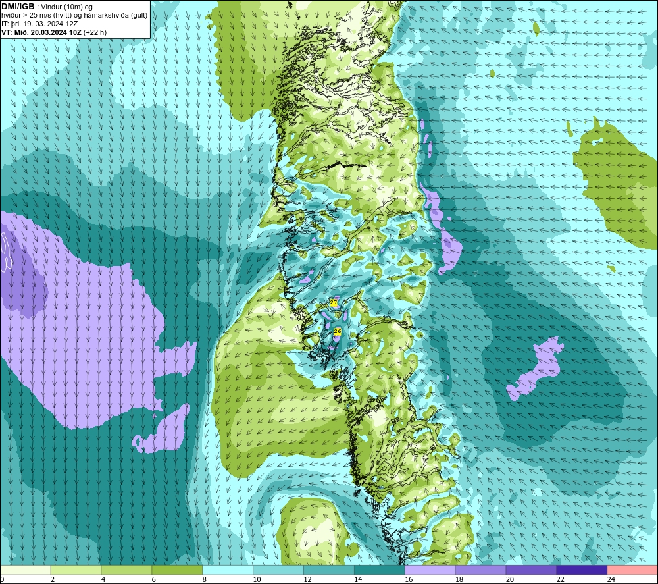Click the legend scale number 10

click(257, 579)
